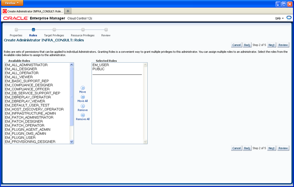The image size is (294, 187).
Task: Maximize the Firefox window
Action: (284, 4)
